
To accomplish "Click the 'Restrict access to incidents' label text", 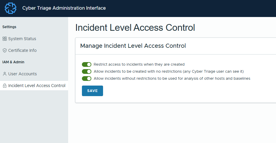I will coord(139,64).
